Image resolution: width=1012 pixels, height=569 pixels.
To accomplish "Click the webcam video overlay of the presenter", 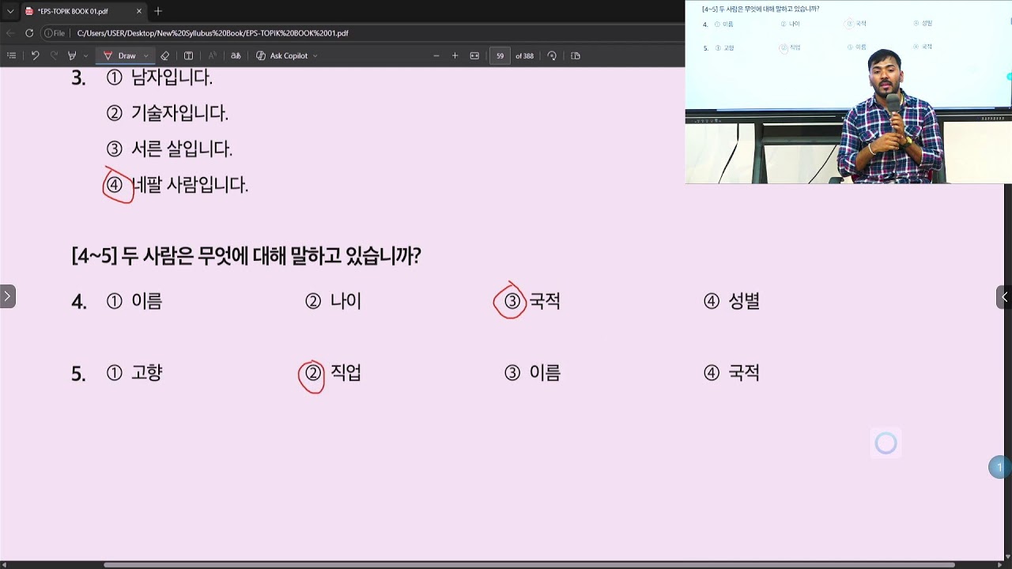I will point(848,92).
